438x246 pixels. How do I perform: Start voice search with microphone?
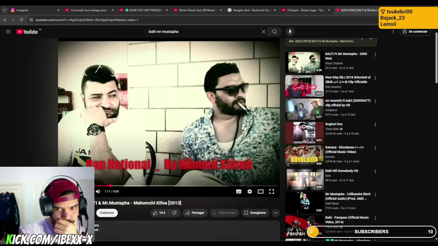pyautogui.click(x=290, y=32)
